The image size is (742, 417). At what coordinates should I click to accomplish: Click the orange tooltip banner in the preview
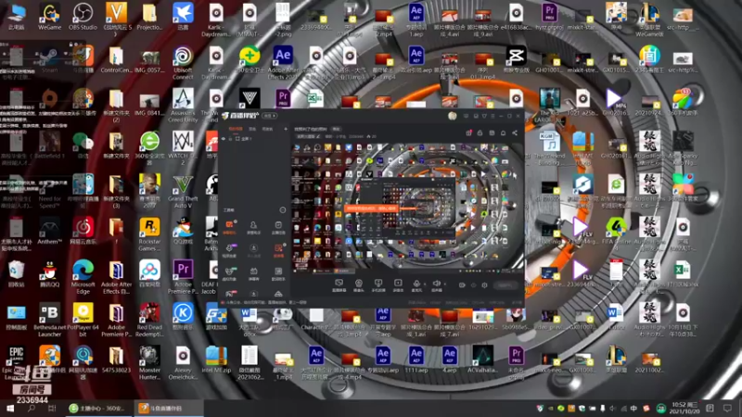372,208
